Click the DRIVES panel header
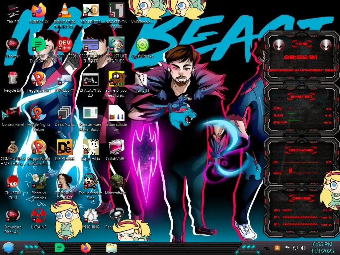The height and width of the screenshot is (255, 340). click(301, 198)
